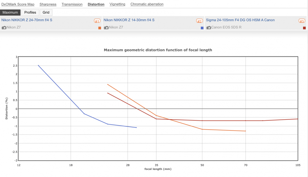Click the dark red curve's point at 50mm
The height and width of the screenshot is (177, 308).
202,121
